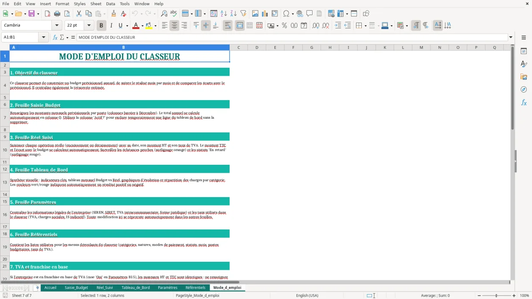Click the Print icon
This screenshot has height=299, width=532.
click(x=57, y=14)
